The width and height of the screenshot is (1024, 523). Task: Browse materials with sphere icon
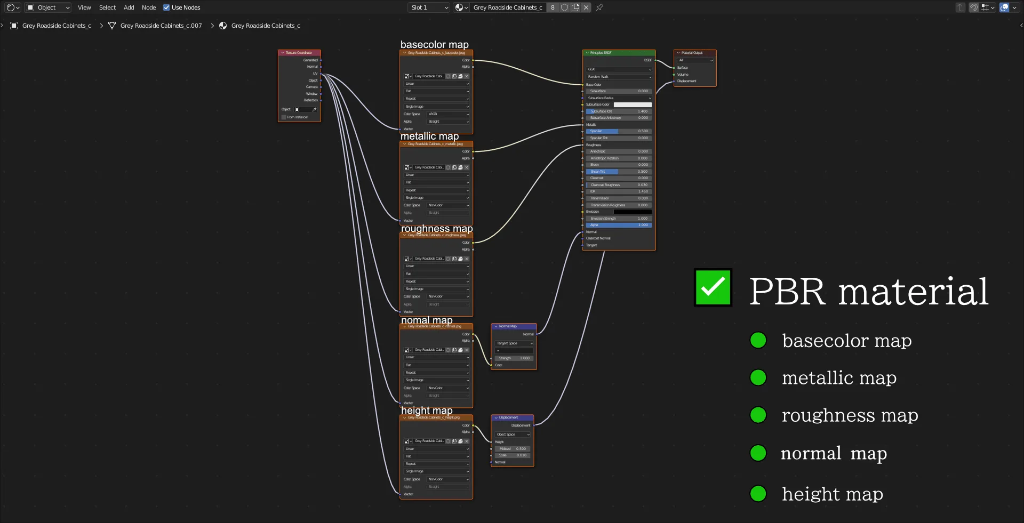(461, 7)
